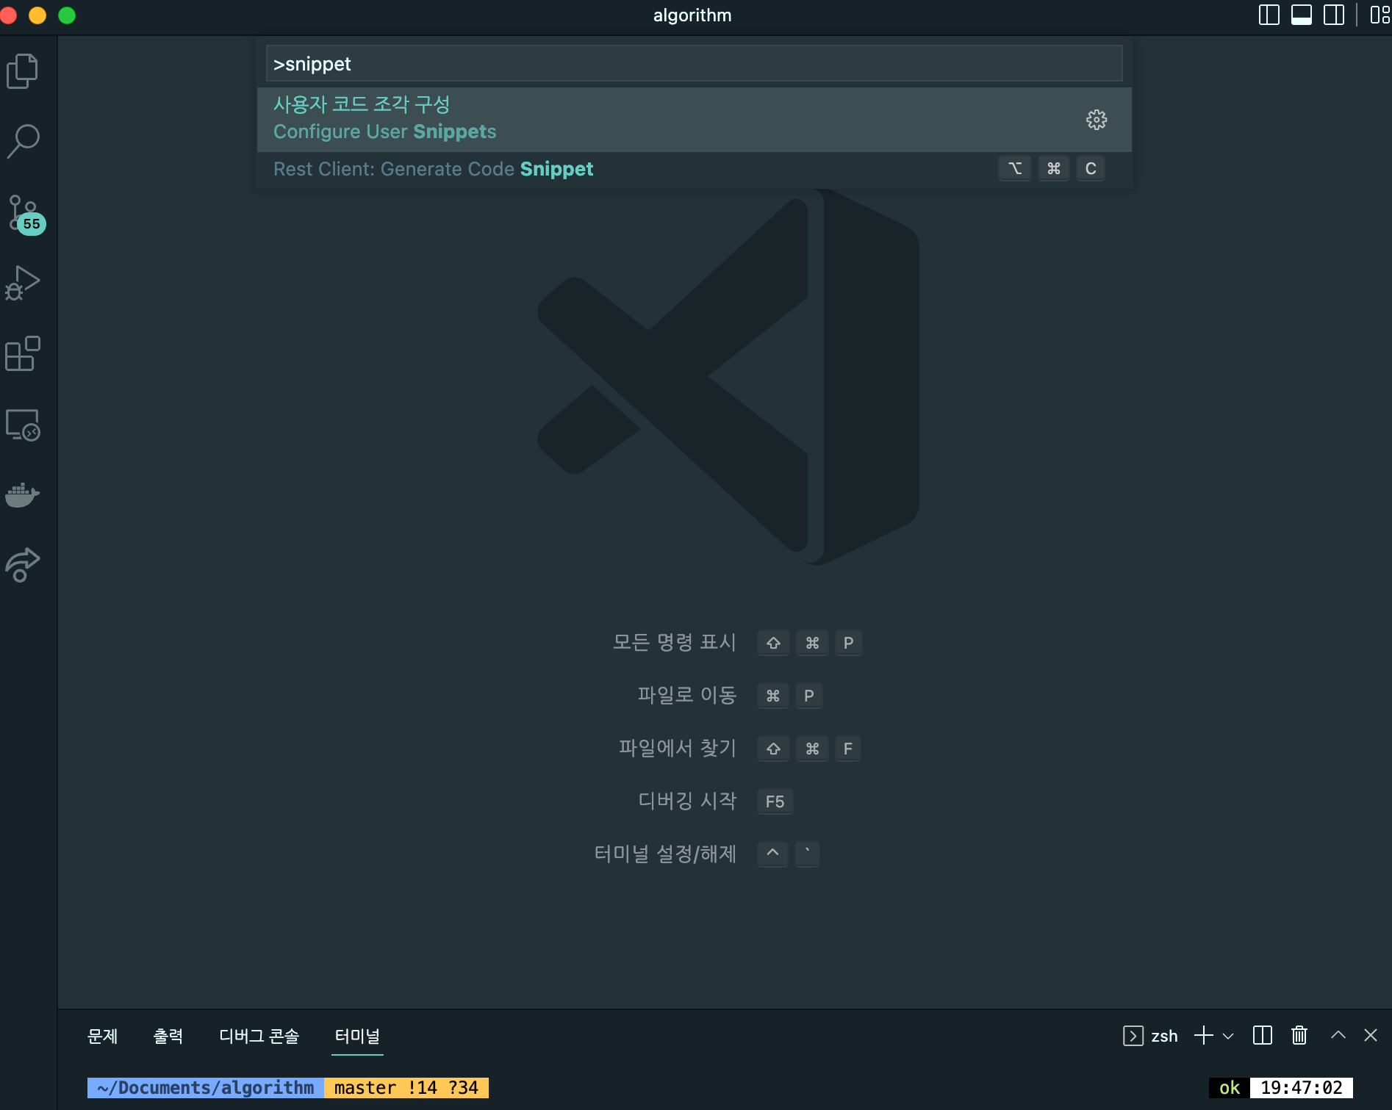The width and height of the screenshot is (1392, 1110).
Task: Click the command palette input field
Action: point(694,64)
